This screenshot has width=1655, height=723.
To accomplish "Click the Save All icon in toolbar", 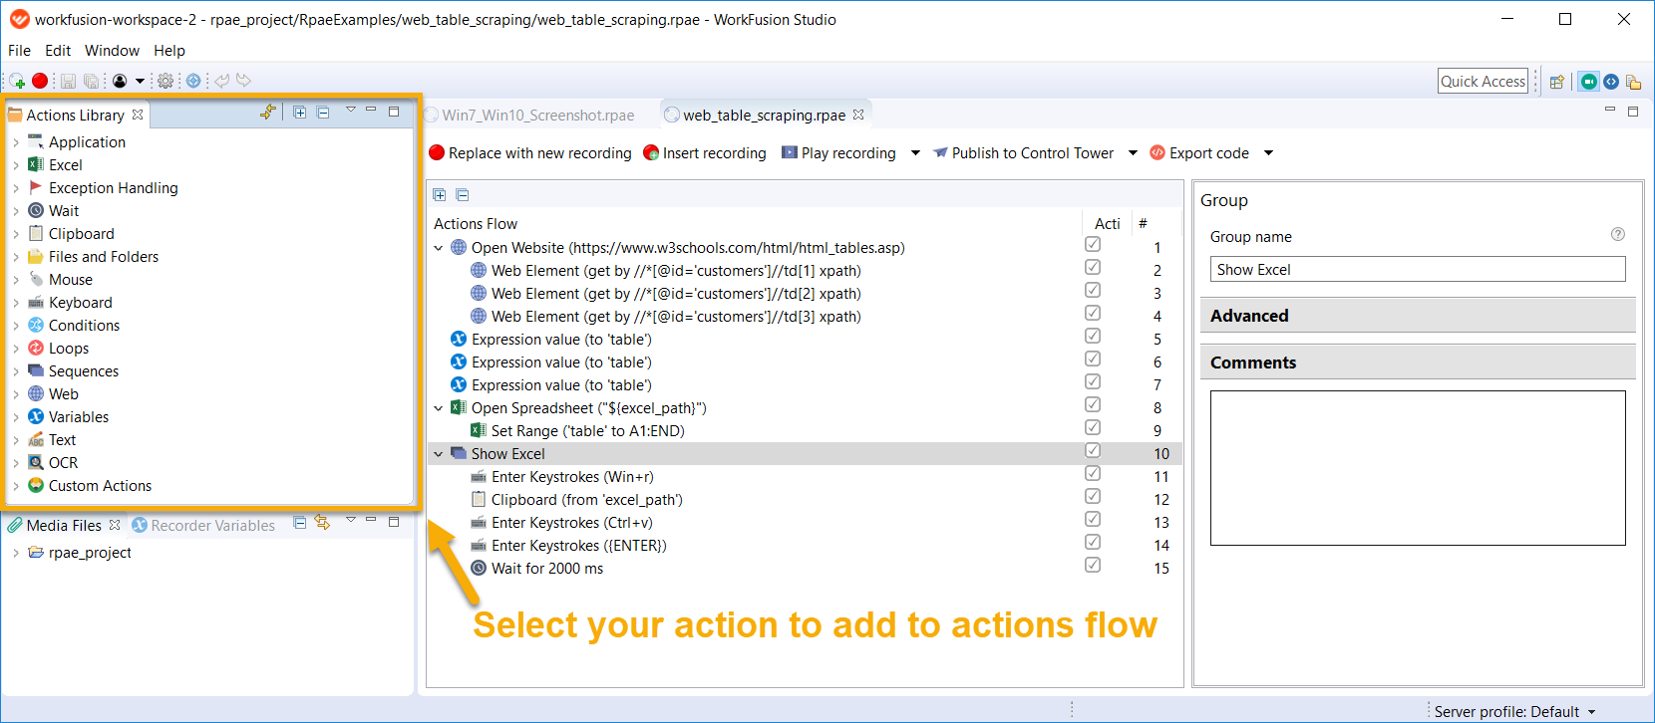I will tap(91, 81).
